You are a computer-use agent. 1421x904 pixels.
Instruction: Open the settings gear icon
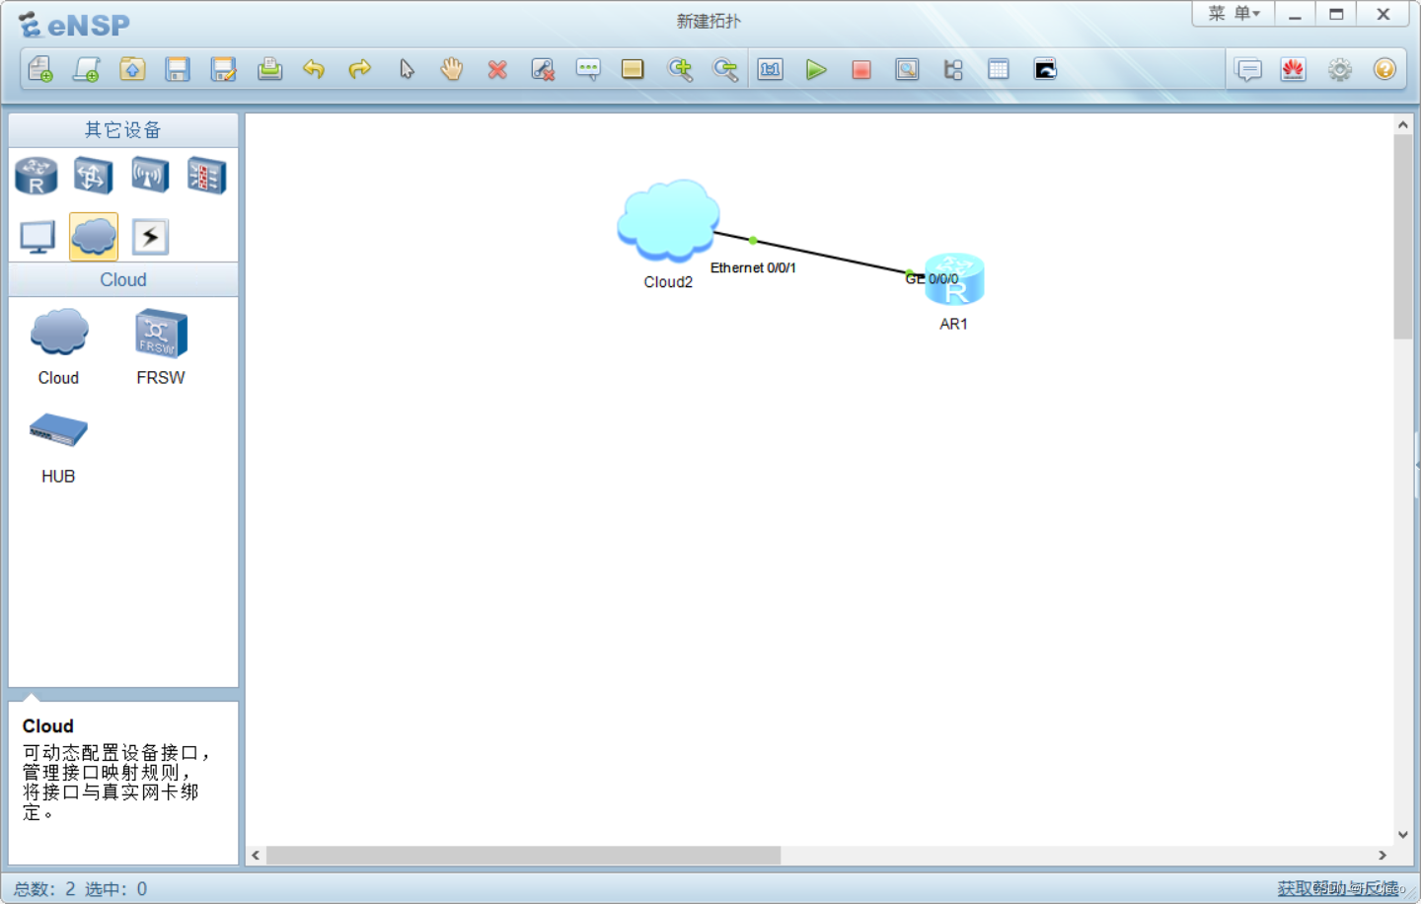tap(1339, 69)
